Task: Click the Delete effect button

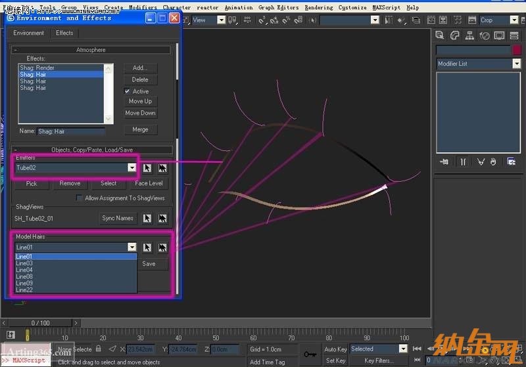Action: click(x=140, y=79)
